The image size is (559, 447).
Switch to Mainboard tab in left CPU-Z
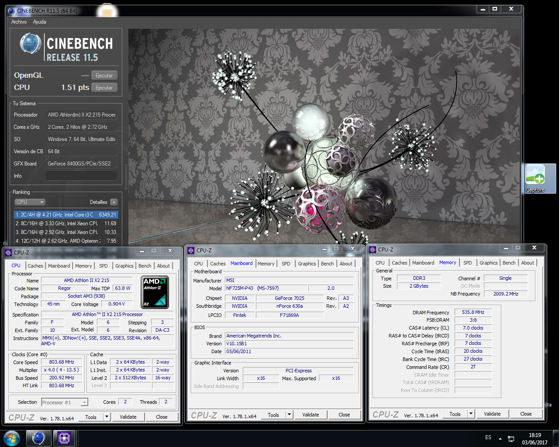(59, 266)
